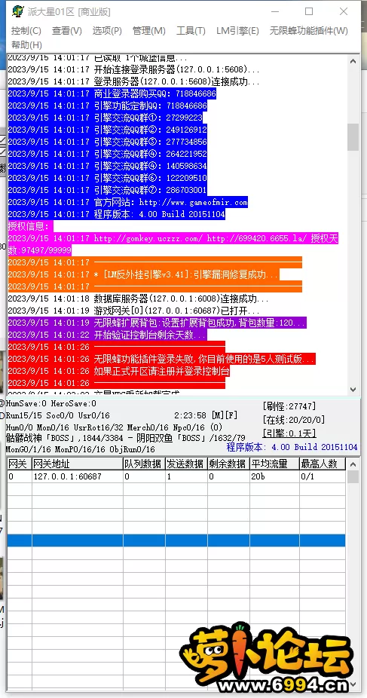Click the log panel scroll-up arrow
This screenshot has height=698, width=367.
(353, 61)
